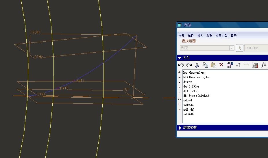Click the dimension arrows display icon
The width and height of the screenshot is (268, 158).
[x=246, y=65]
